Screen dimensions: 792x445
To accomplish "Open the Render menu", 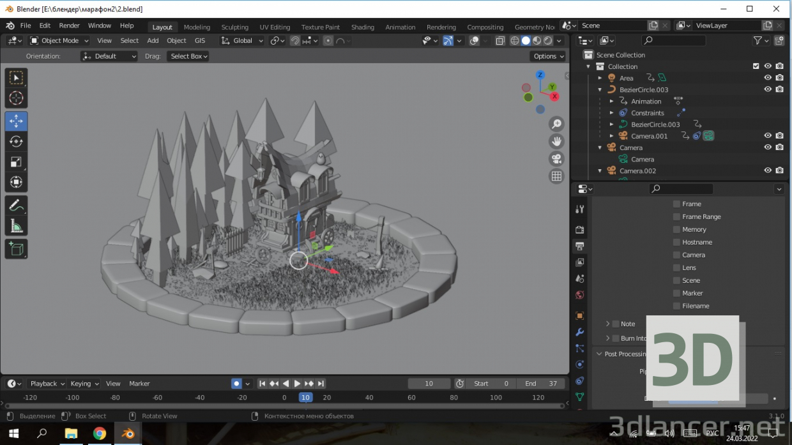I will pos(69,26).
